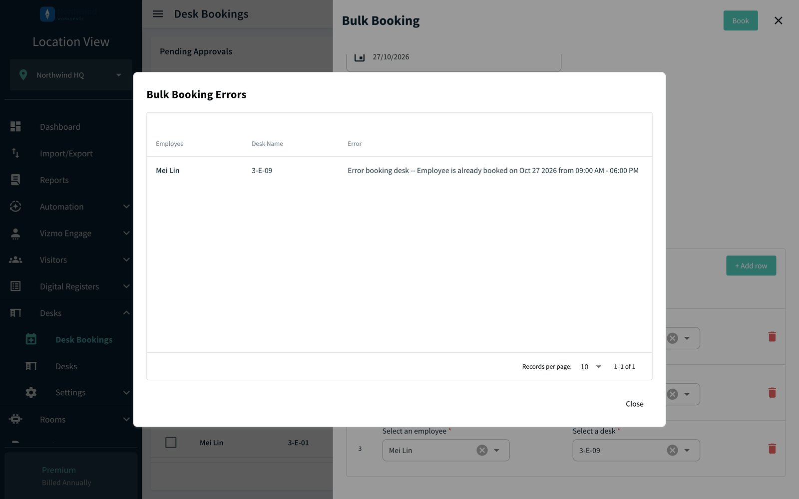Click the Mei Lin error row name
The height and width of the screenshot is (499, 799).
click(167, 171)
